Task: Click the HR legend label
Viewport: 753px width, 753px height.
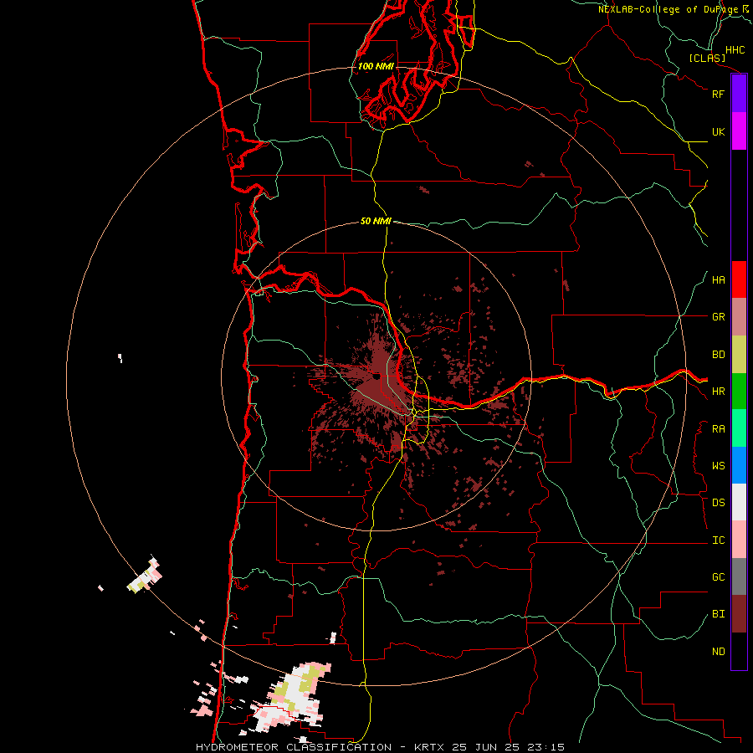Action: coord(718,392)
